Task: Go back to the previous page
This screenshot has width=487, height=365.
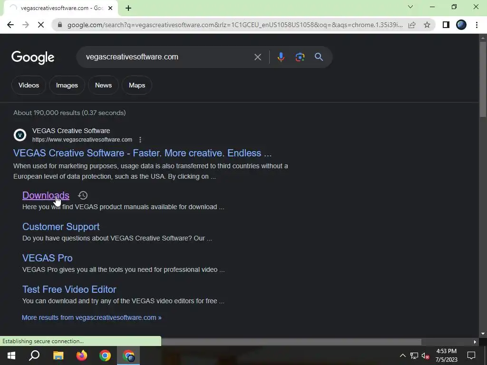Action: (x=10, y=25)
